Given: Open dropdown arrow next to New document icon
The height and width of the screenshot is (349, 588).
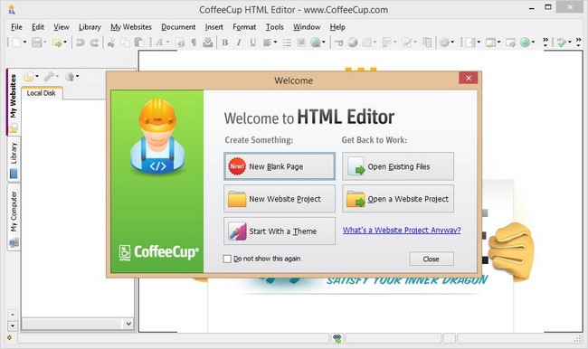Looking at the screenshot, I should [24, 42].
